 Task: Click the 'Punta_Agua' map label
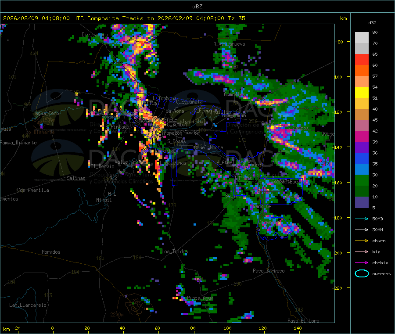(200, 298)
